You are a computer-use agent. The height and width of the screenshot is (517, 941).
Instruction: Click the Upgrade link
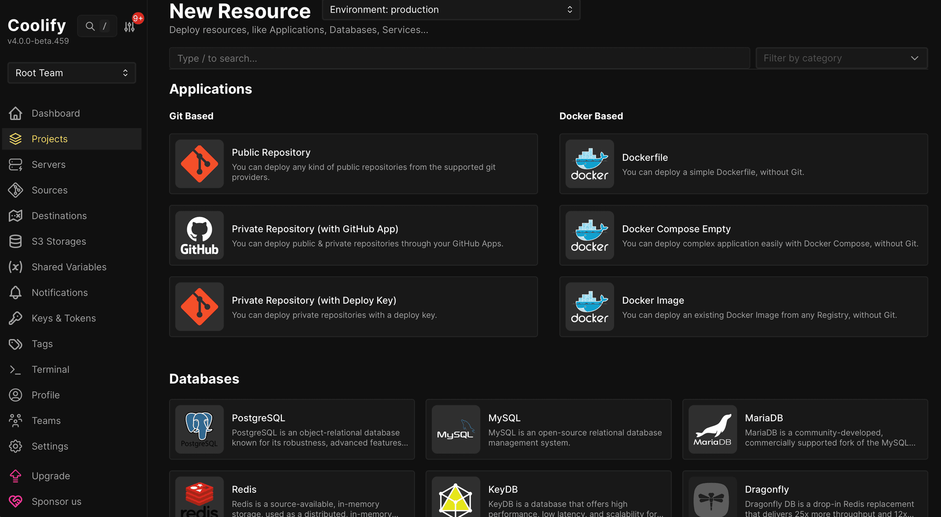(51, 475)
